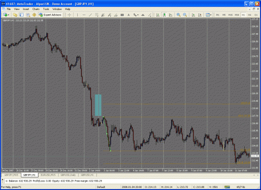
Task: Click the Balance 632 930.29 text
Action: tap(20, 181)
